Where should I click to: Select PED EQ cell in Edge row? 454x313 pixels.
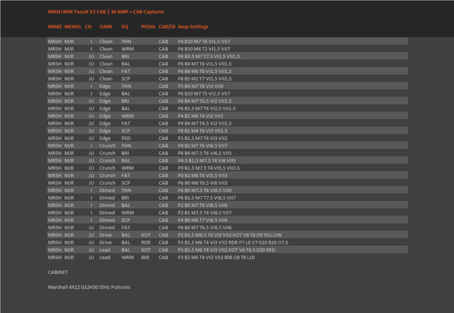click(126, 139)
